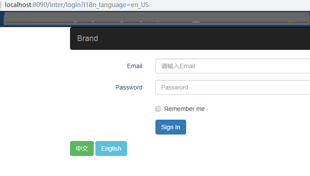
Task: Tick the Remember me checkbox
Action: point(159,109)
